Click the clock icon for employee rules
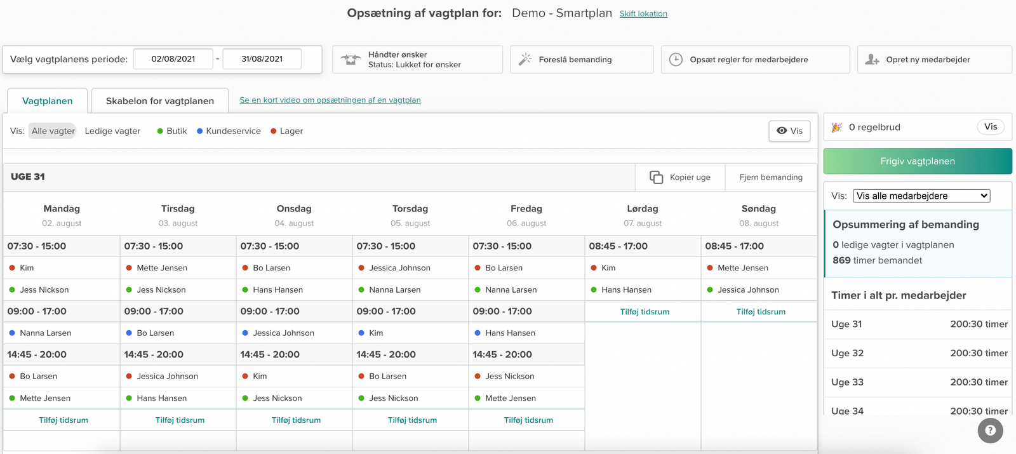Screen dimensions: 1016x454 pyautogui.click(x=676, y=60)
